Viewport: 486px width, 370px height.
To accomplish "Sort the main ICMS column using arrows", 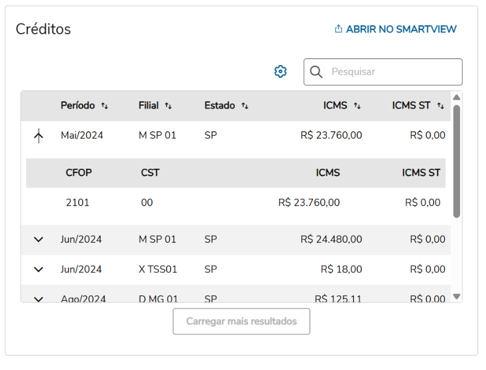I will click(357, 106).
